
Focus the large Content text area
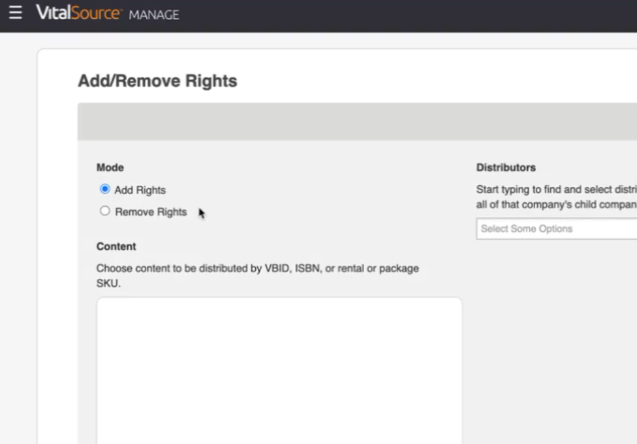(279, 370)
